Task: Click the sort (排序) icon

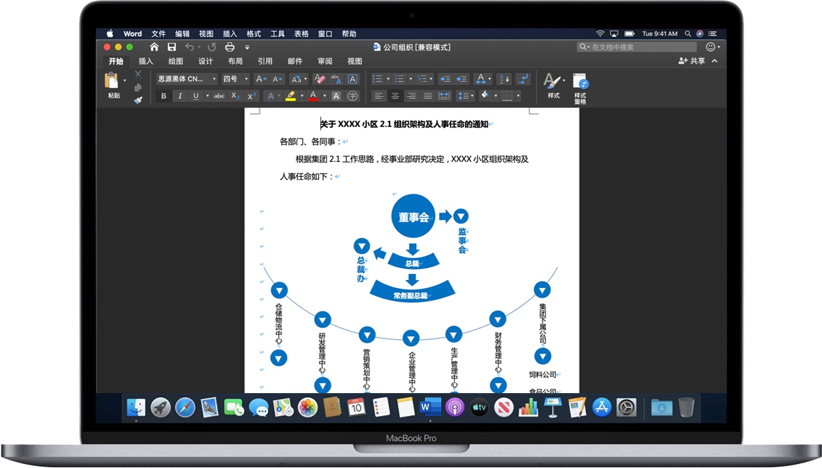Action: (x=504, y=79)
